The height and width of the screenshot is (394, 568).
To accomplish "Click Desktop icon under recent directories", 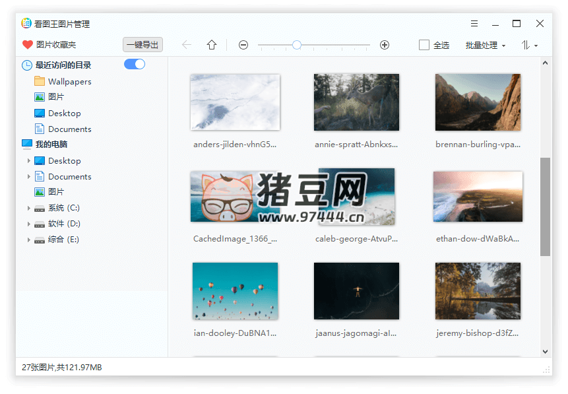I will [40, 113].
